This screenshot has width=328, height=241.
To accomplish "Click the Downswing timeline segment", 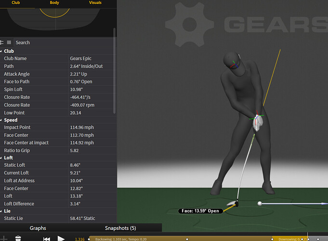I will pos(290,239).
